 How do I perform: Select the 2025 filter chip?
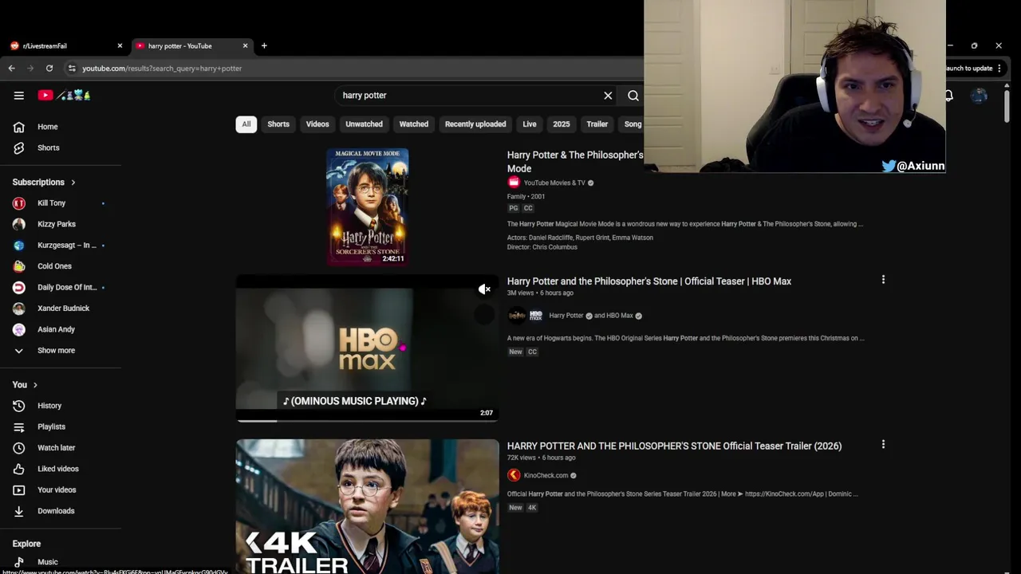pyautogui.click(x=562, y=124)
